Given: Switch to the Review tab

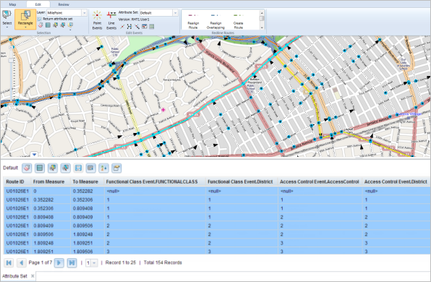Looking at the screenshot, I should tap(64, 4).
